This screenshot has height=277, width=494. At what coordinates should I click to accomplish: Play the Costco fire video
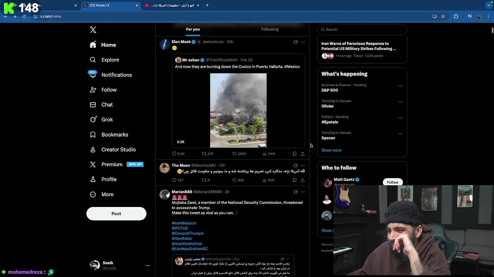point(238,110)
